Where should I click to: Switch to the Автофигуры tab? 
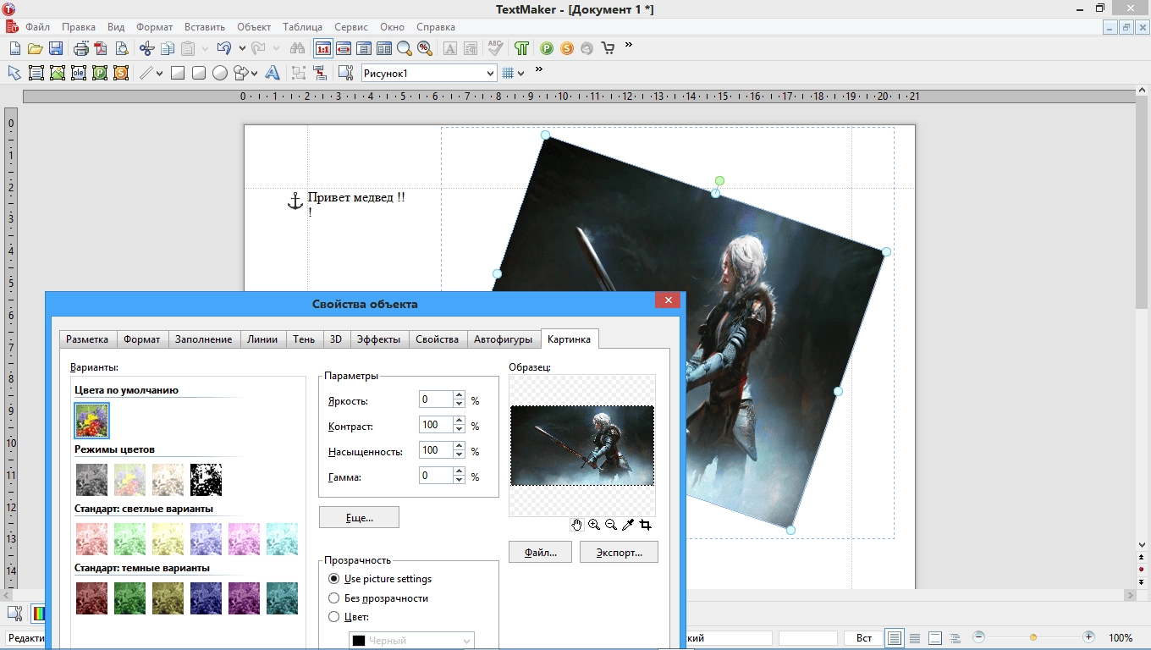coord(503,339)
